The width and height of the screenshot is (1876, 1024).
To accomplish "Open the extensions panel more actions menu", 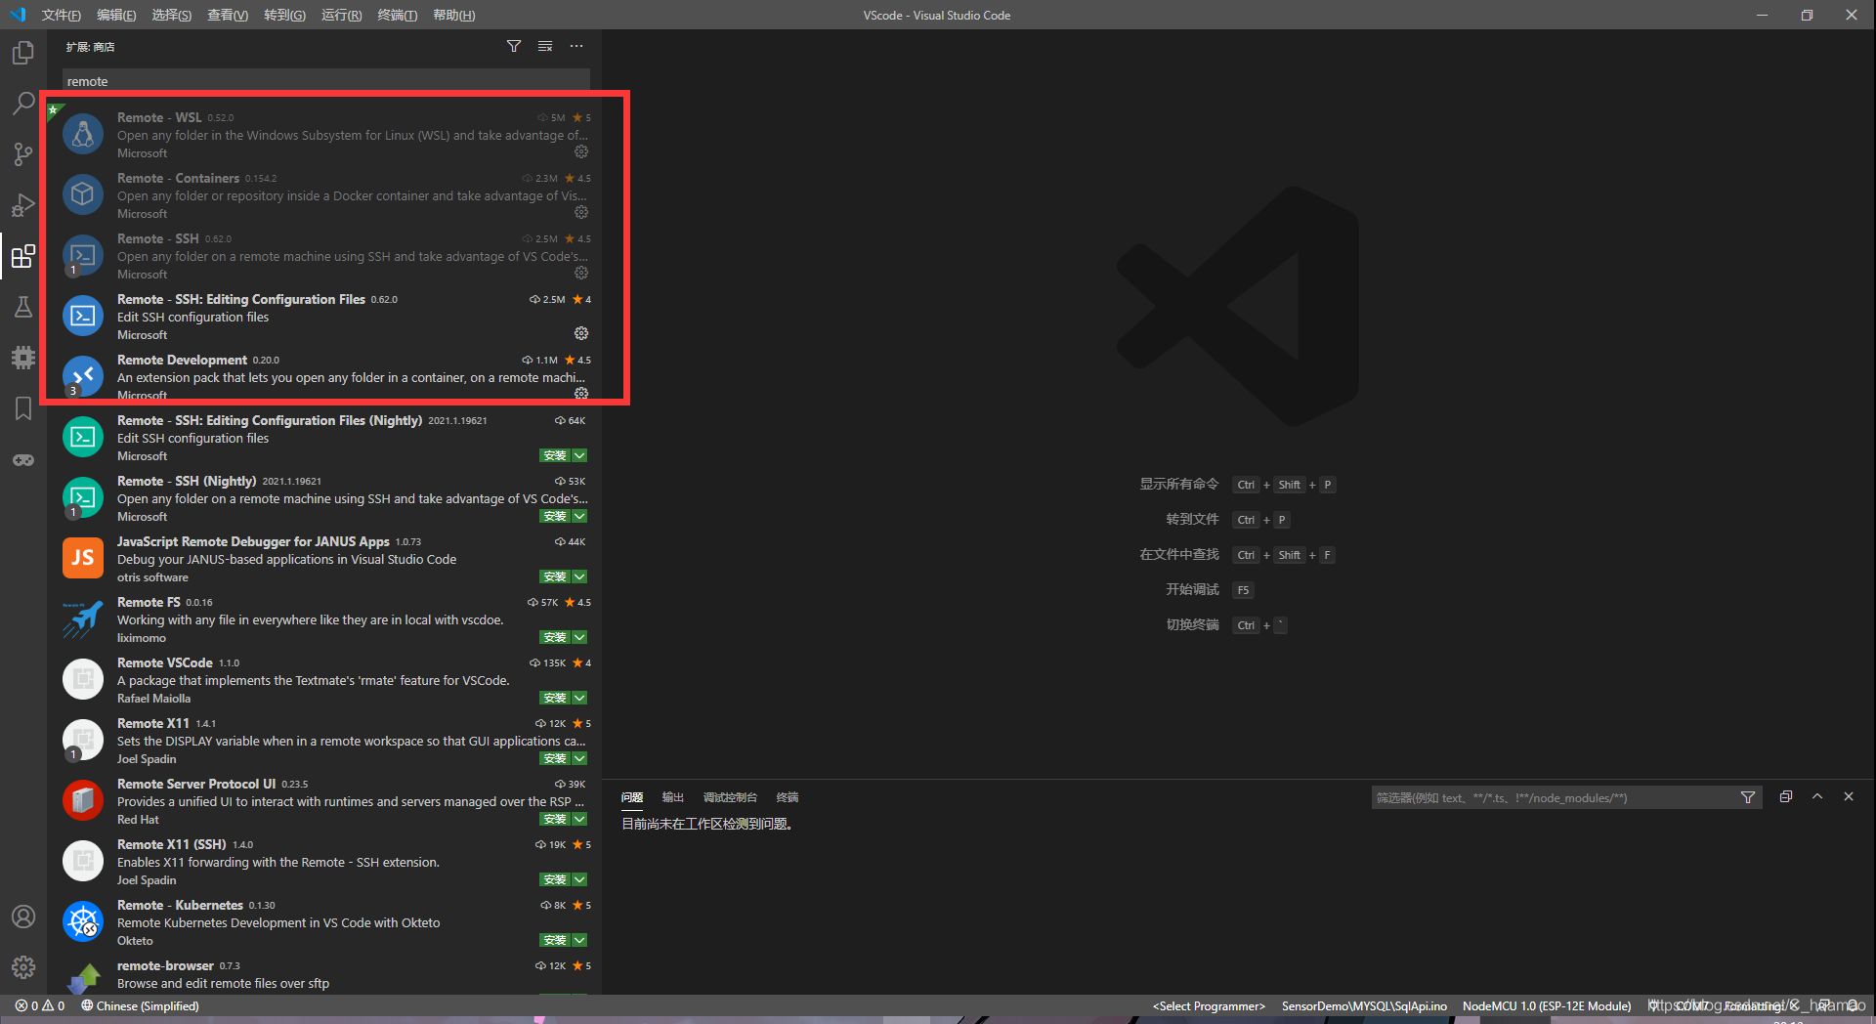I will click(x=576, y=46).
